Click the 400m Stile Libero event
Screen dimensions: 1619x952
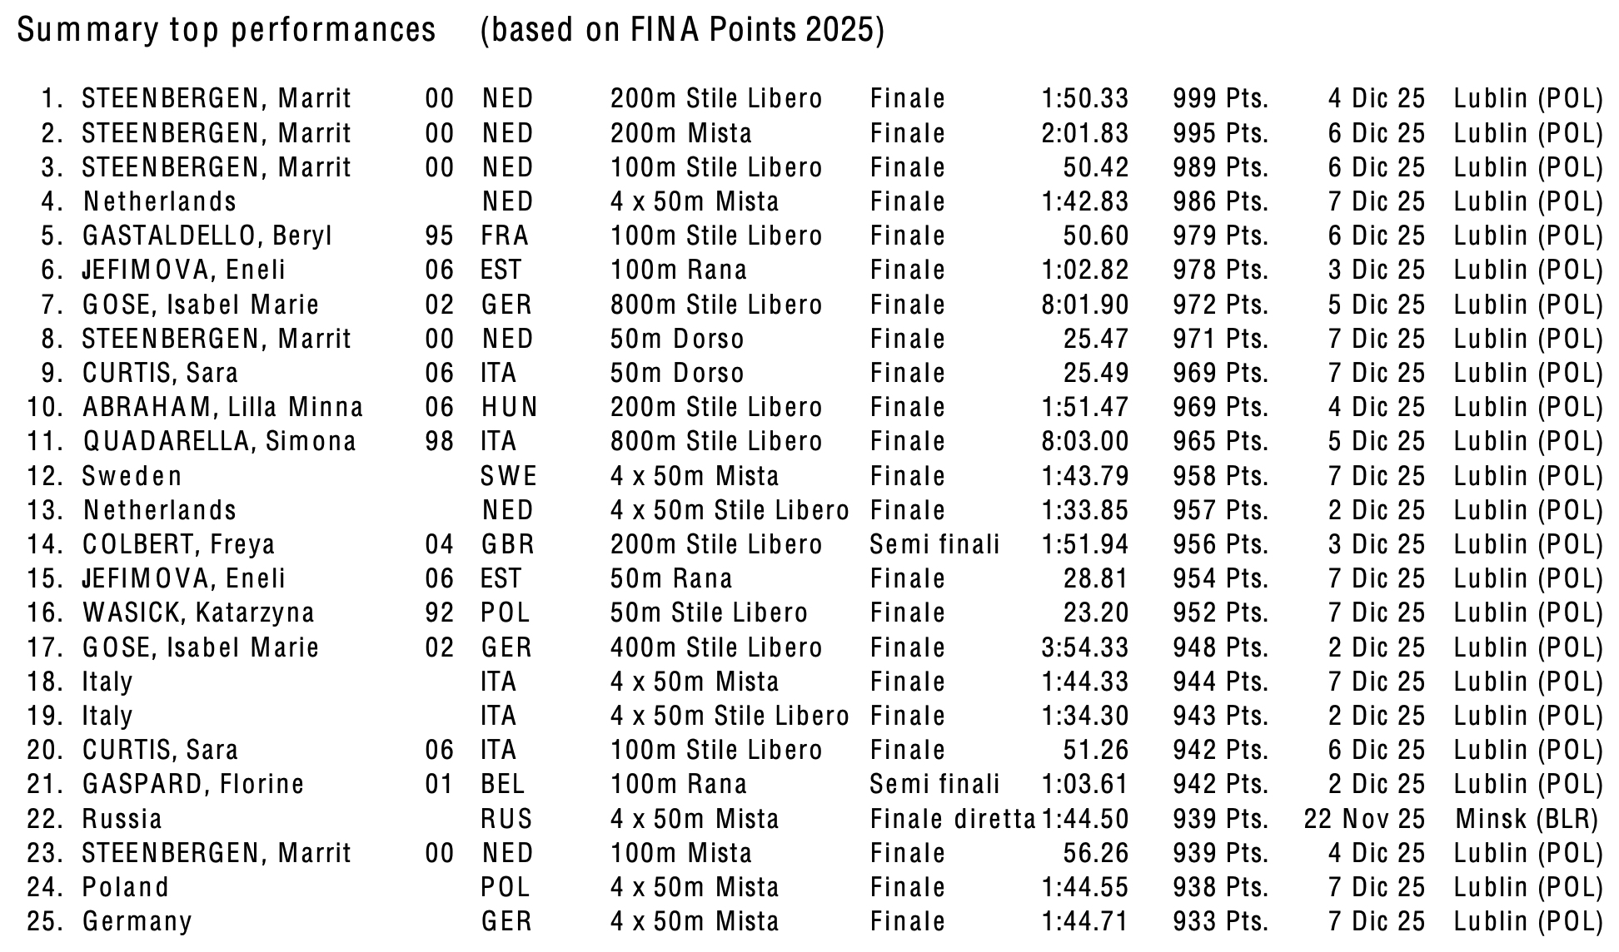tap(716, 647)
